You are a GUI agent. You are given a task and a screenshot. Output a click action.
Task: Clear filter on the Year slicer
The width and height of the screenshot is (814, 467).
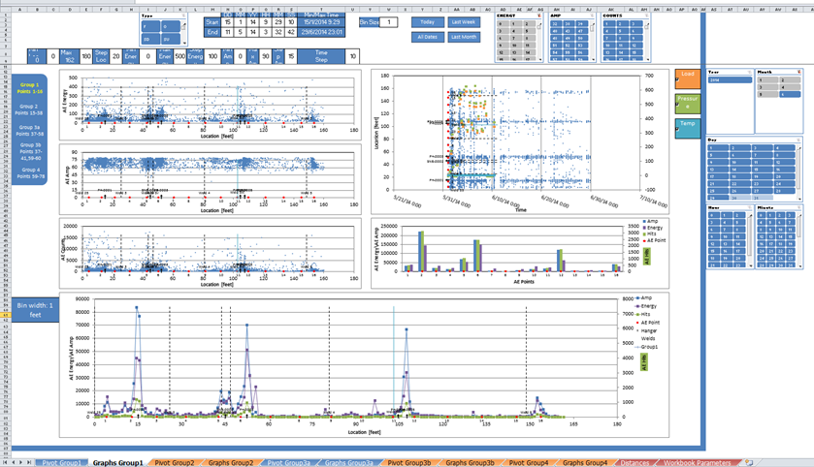750,72
